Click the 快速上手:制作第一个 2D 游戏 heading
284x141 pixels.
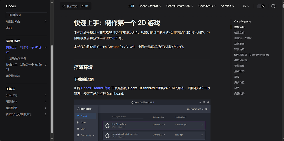tap(117, 23)
